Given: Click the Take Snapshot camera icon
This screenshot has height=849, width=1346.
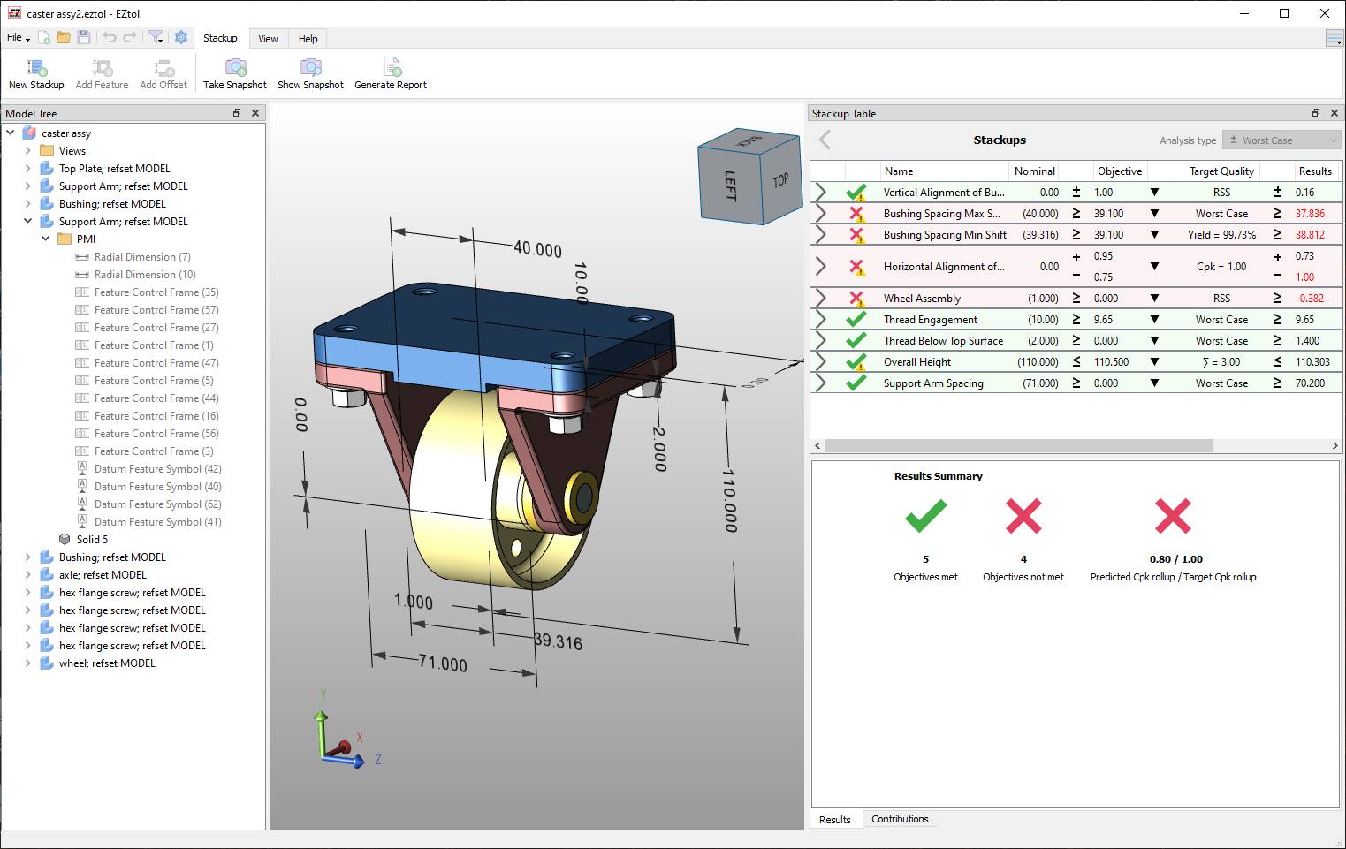Looking at the screenshot, I should (x=235, y=68).
